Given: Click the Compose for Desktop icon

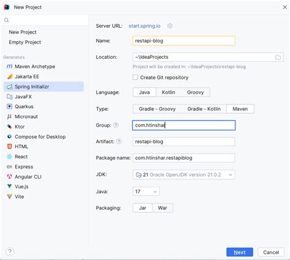Looking at the screenshot, I should pos(9,136).
